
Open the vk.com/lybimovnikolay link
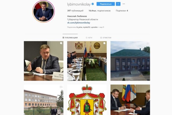click(79, 23)
